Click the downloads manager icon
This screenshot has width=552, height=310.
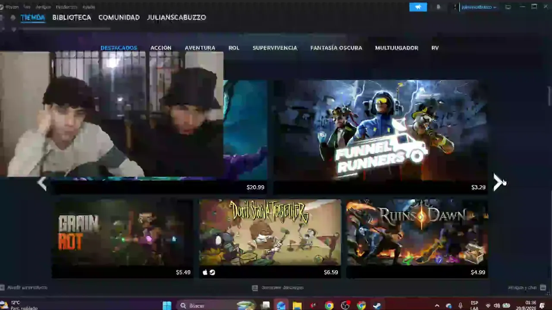click(x=255, y=288)
